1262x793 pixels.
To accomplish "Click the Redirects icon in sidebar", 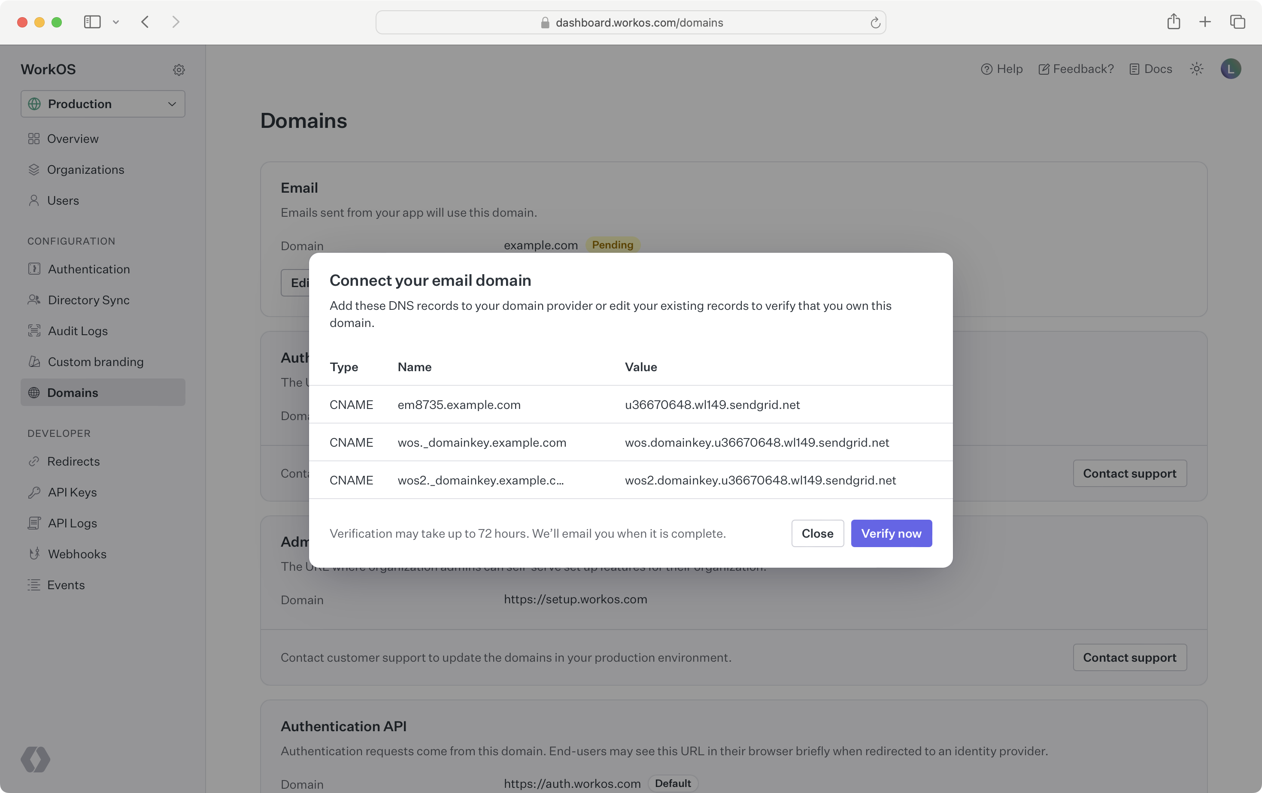I will click(33, 461).
